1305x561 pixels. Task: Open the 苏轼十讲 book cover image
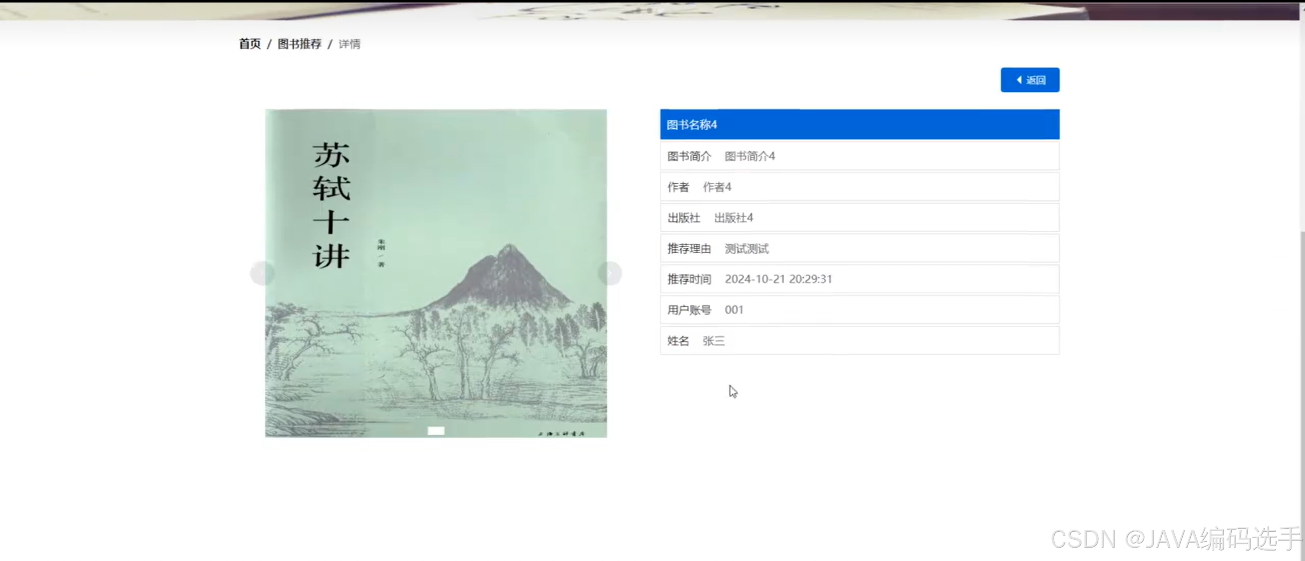coord(436,273)
